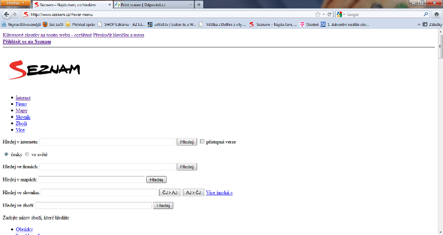Click the Seznam logo image
Viewport: 443px width, 235px height.
(x=45, y=70)
